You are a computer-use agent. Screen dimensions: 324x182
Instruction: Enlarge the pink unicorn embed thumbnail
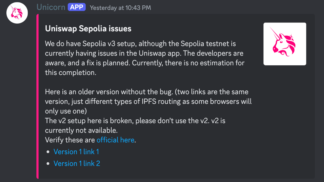click(x=285, y=44)
